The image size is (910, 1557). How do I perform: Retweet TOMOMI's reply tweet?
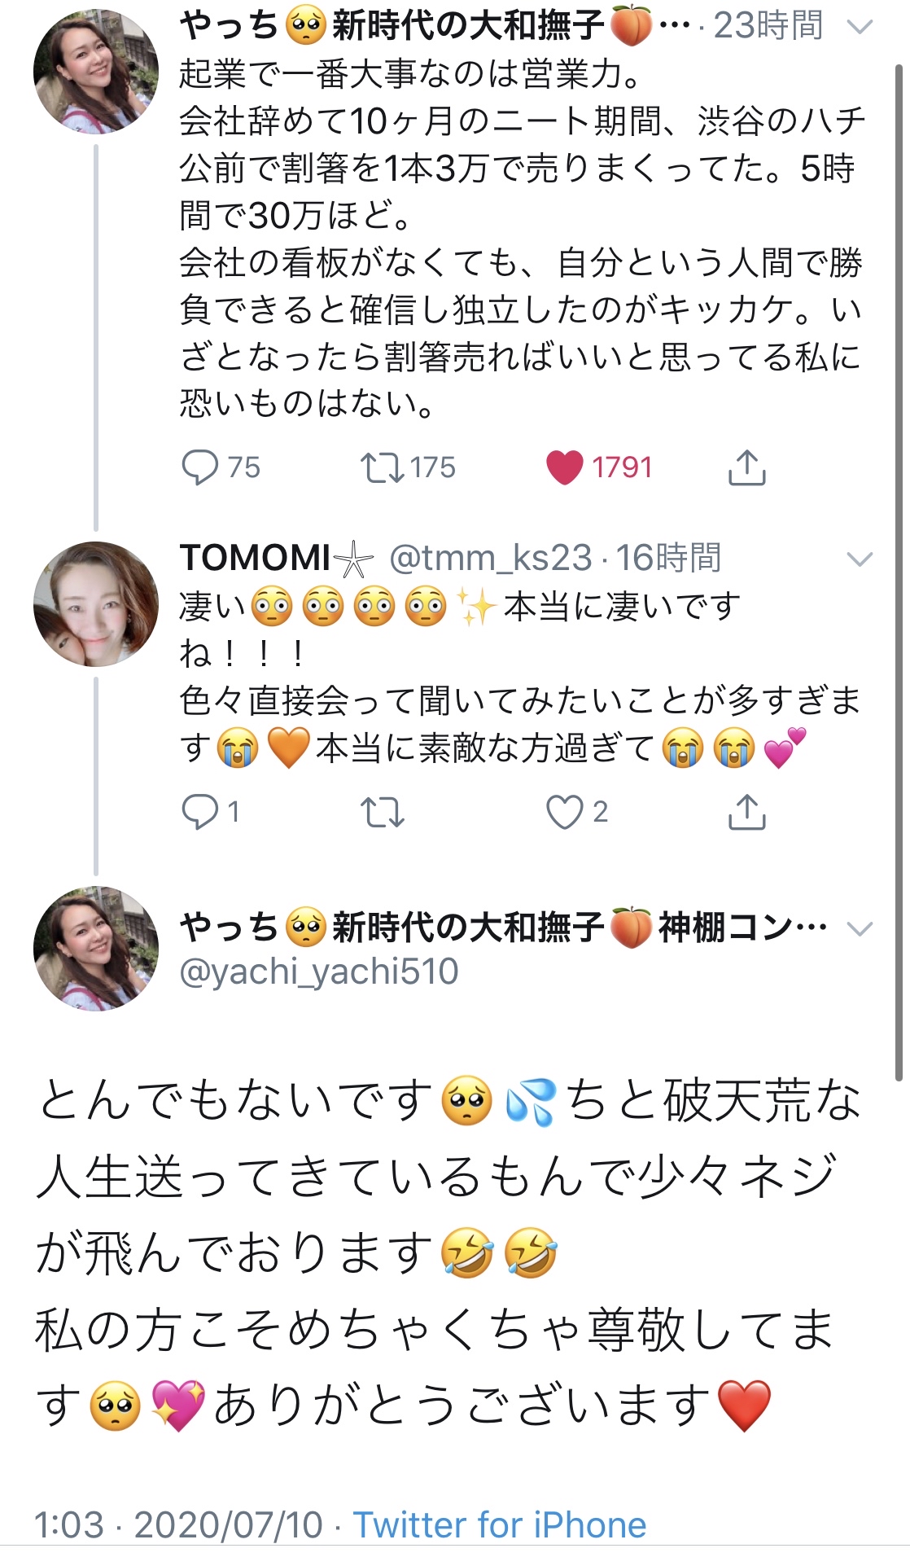click(382, 812)
